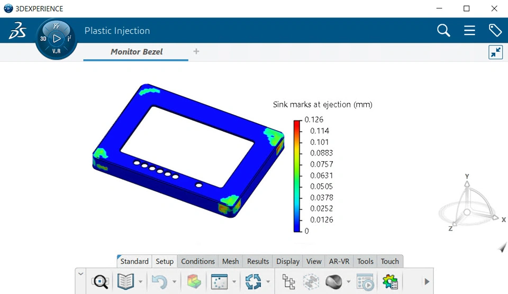Click the Plastic Injection app title

pyautogui.click(x=117, y=31)
